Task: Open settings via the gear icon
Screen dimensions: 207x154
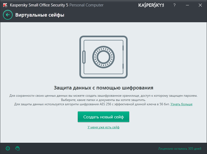Action: [8, 148]
